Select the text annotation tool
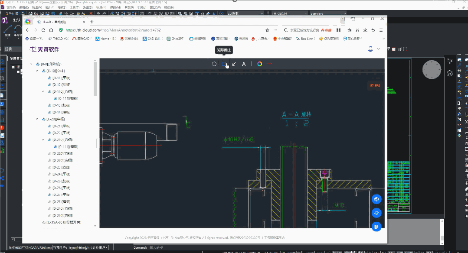 244,64
